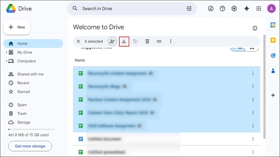
Task: Download the selected files
Action: tap(124, 41)
